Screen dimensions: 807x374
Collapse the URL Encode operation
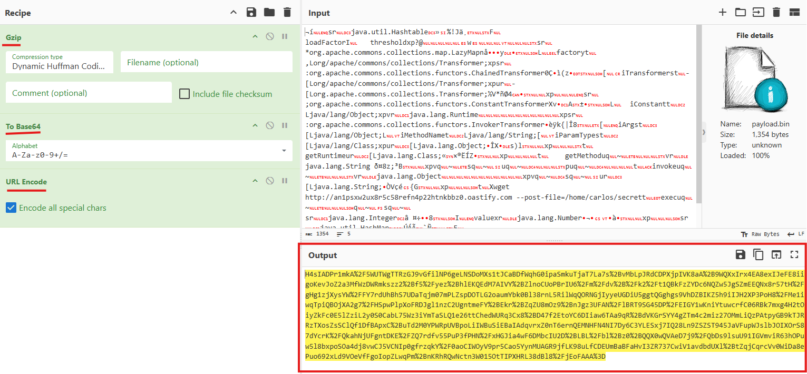tap(255, 181)
